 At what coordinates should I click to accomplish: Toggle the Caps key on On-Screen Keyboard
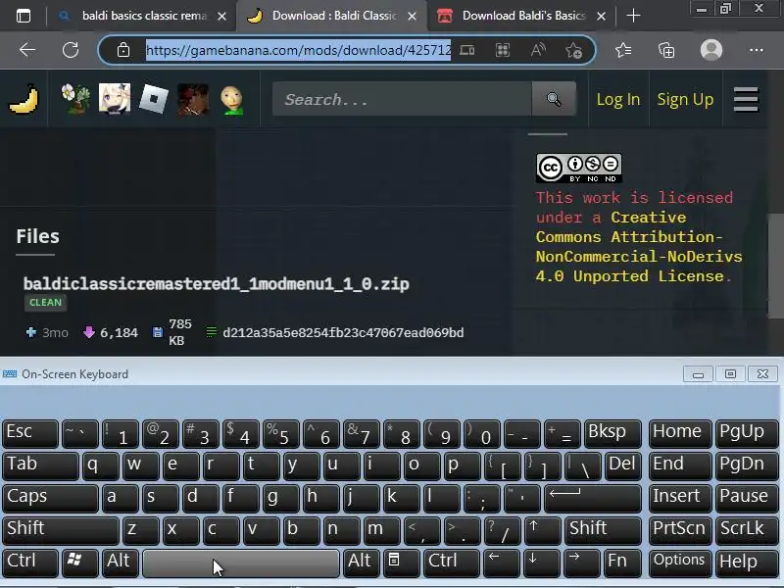50,498
